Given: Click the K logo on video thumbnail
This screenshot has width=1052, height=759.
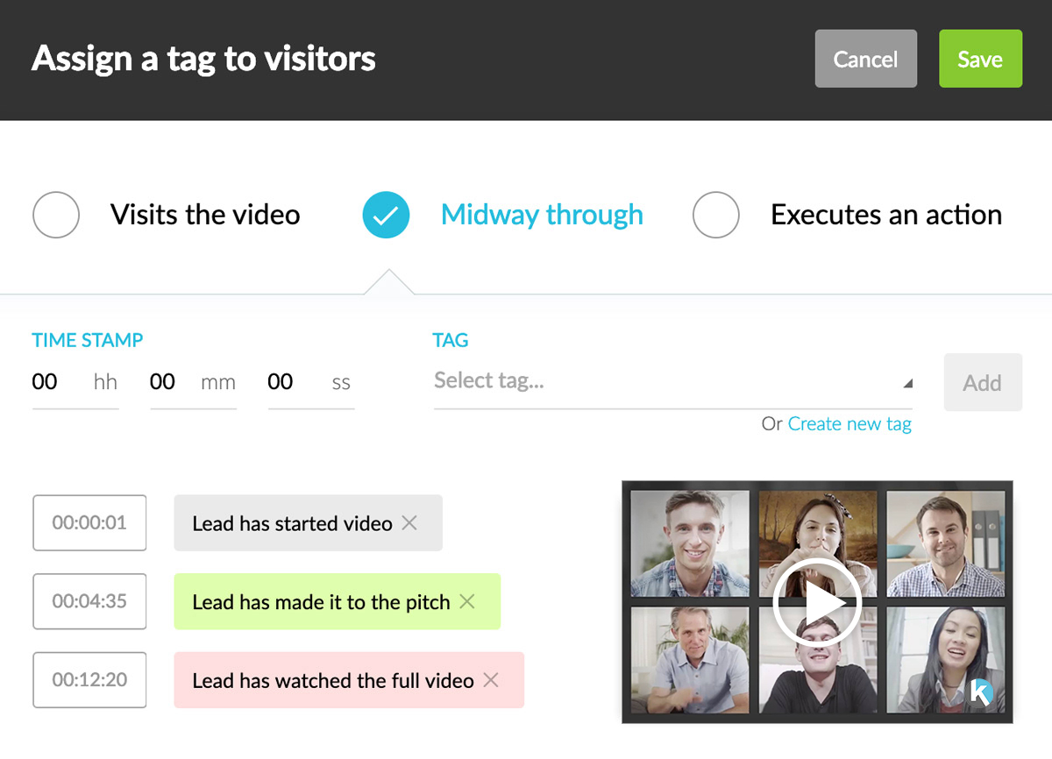Looking at the screenshot, I should tap(982, 692).
